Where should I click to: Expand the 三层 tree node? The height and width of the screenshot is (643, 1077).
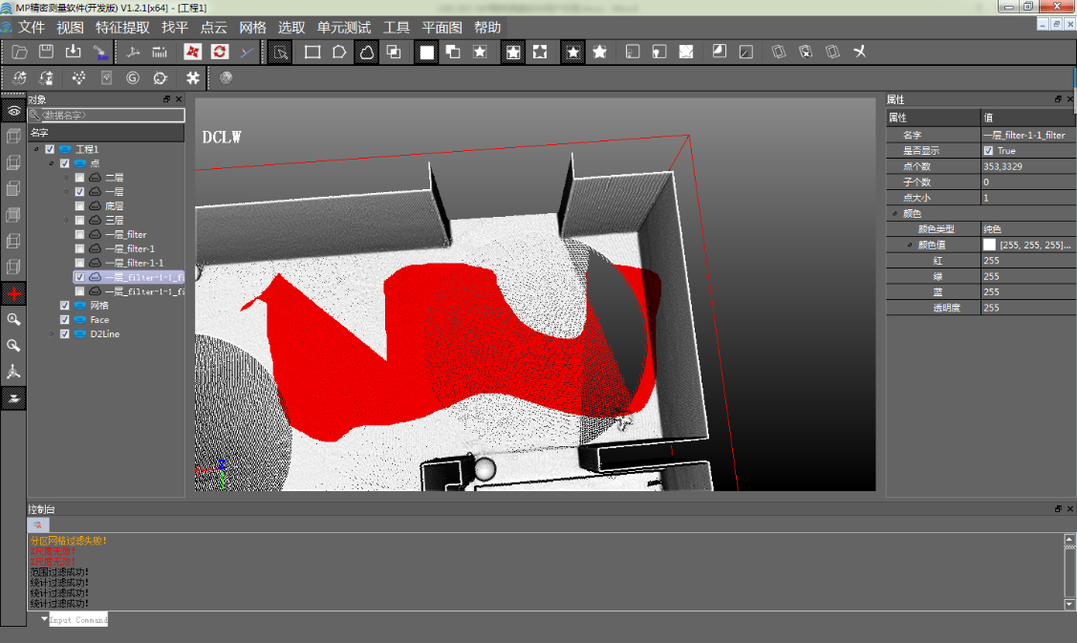(x=66, y=221)
